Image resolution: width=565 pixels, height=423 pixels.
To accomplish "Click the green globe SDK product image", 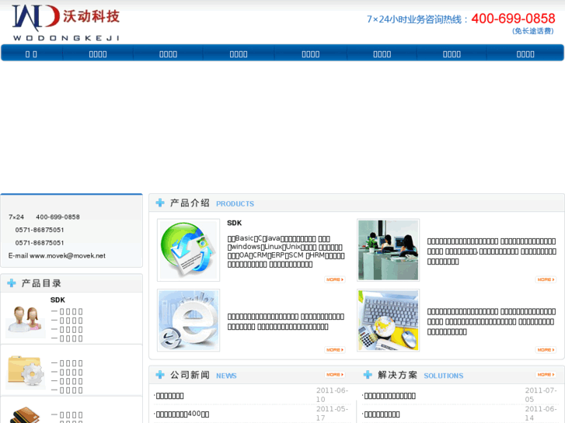I will click(x=188, y=250).
